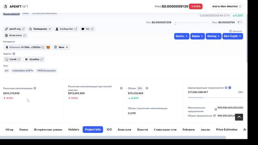Click the min-max price range slider

[x=191, y=23]
